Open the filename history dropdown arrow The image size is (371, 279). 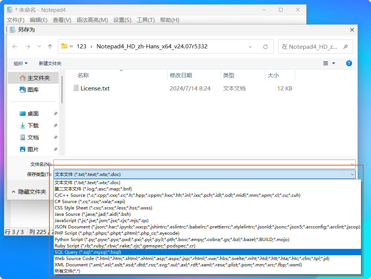(x=352, y=164)
